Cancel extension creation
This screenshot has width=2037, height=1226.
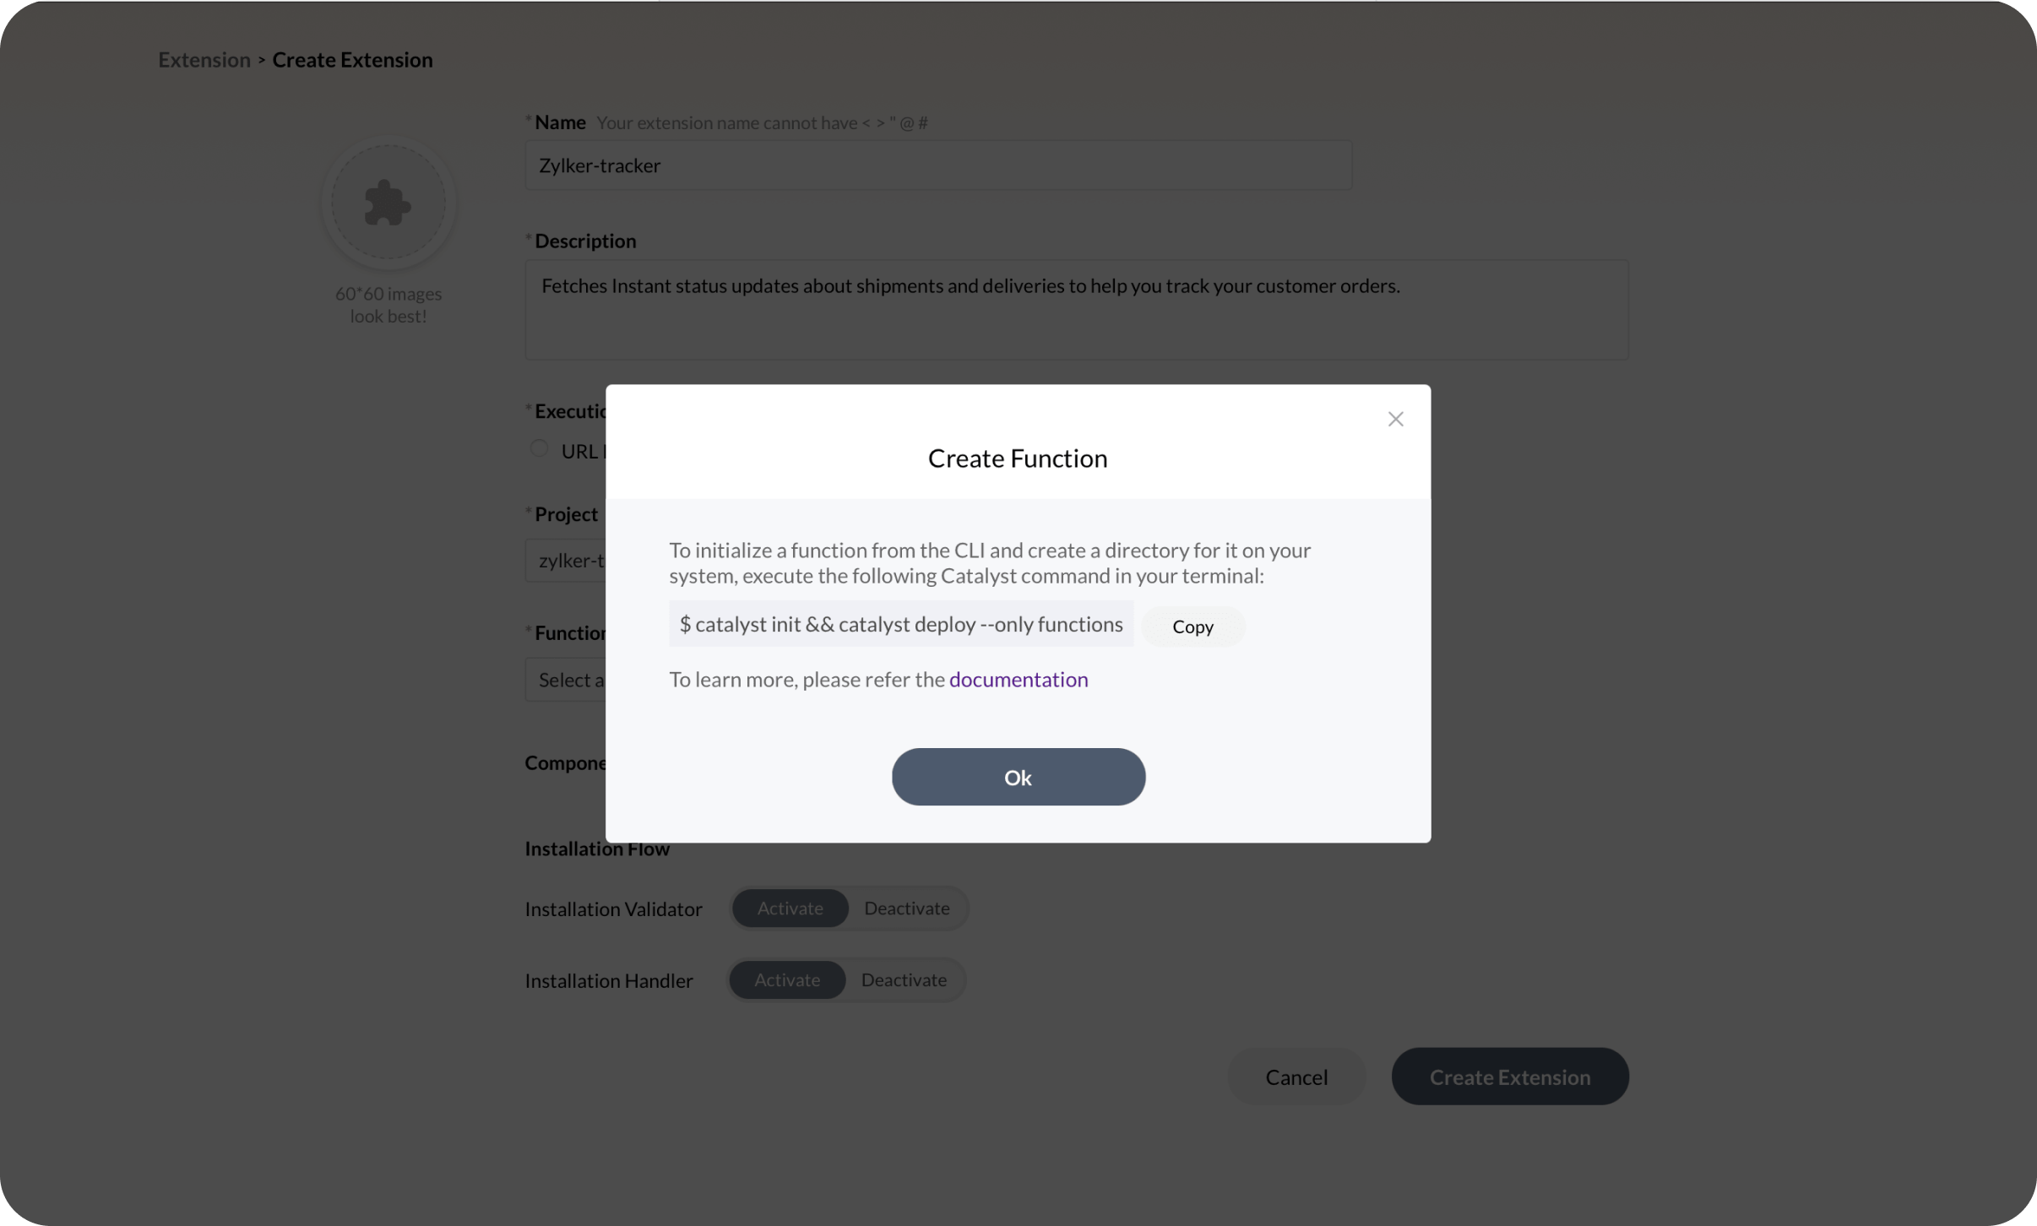(x=1296, y=1077)
